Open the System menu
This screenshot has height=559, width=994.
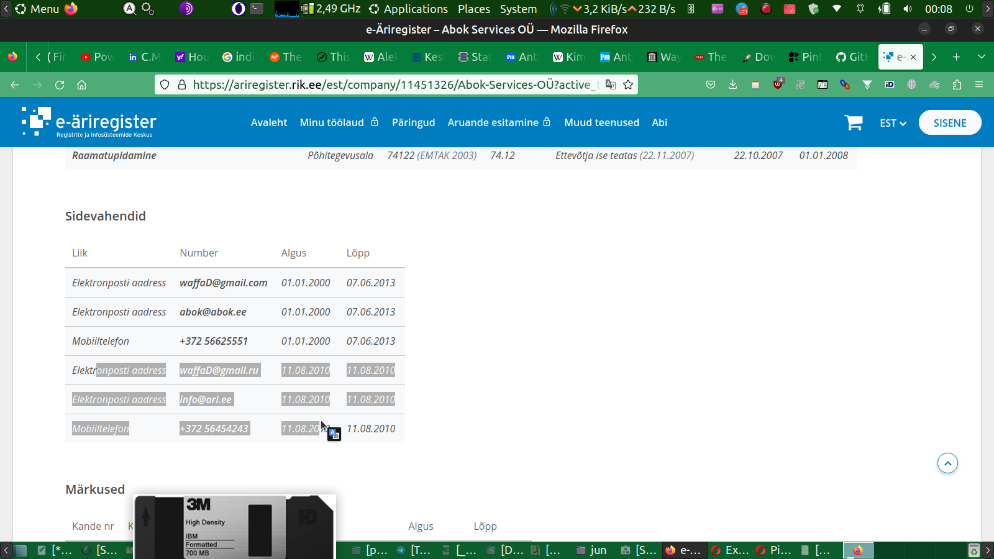click(518, 9)
